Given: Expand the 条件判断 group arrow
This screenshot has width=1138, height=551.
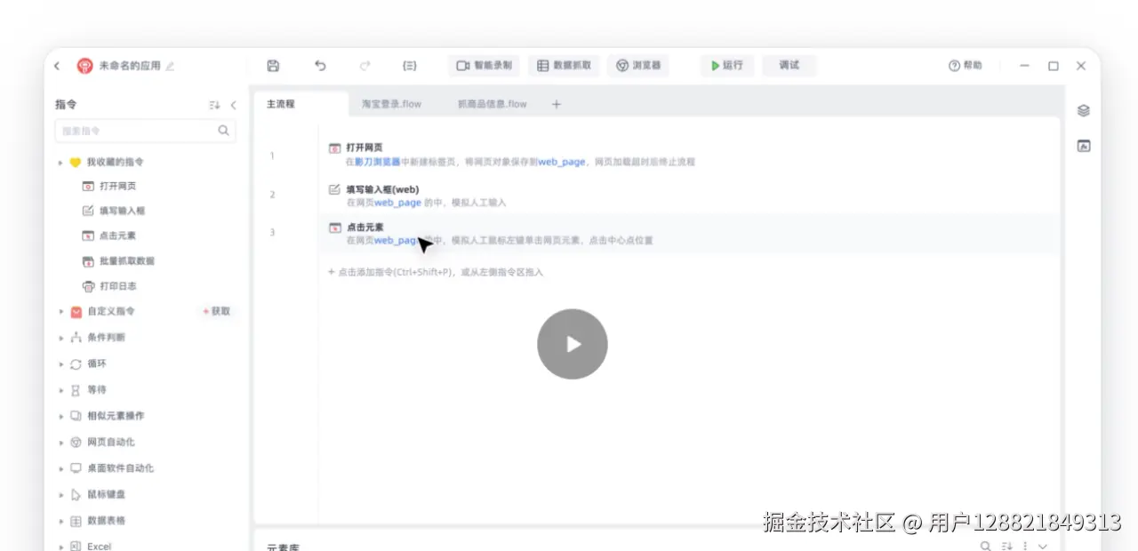Looking at the screenshot, I should pos(60,338).
